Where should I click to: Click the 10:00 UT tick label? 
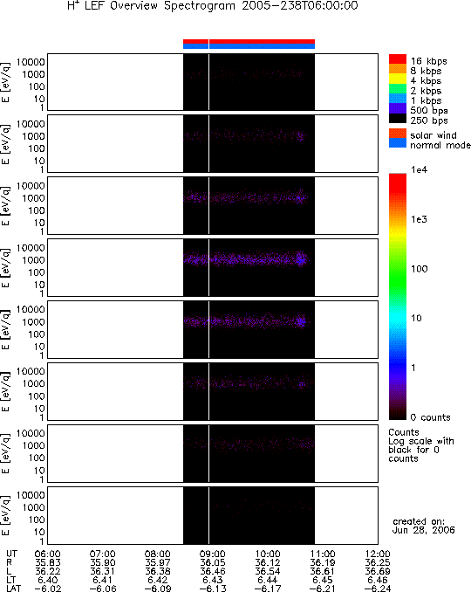268,554
